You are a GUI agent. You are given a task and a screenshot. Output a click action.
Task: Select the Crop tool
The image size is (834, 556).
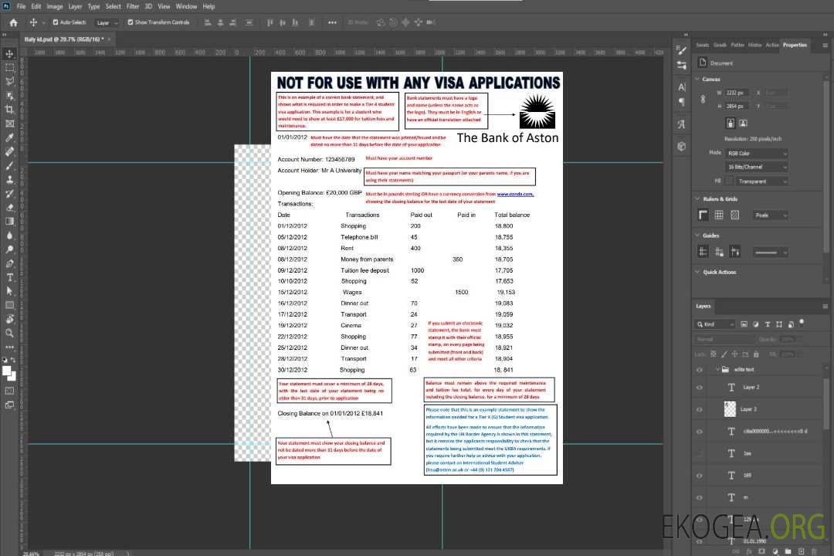pos(10,110)
